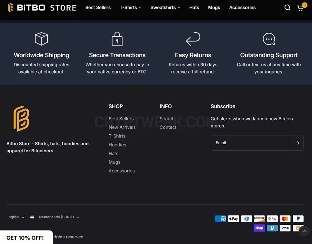Image resolution: width=312 pixels, height=244 pixels.
Task: Click the GET 10% OFF! popup button
Action: (26, 237)
